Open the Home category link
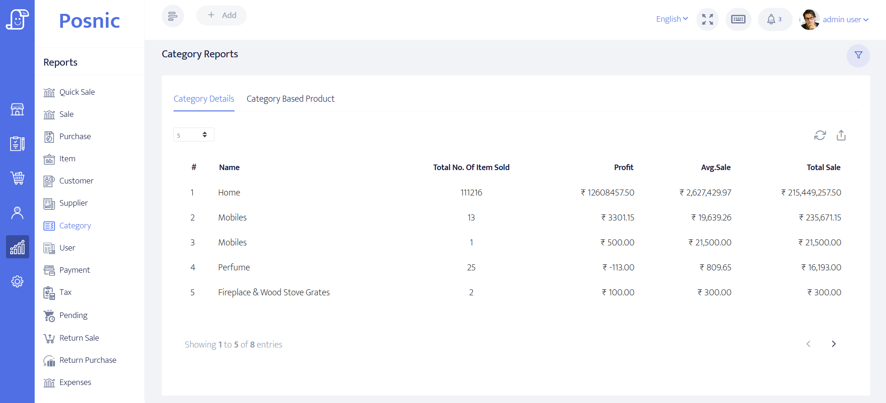 (x=229, y=193)
